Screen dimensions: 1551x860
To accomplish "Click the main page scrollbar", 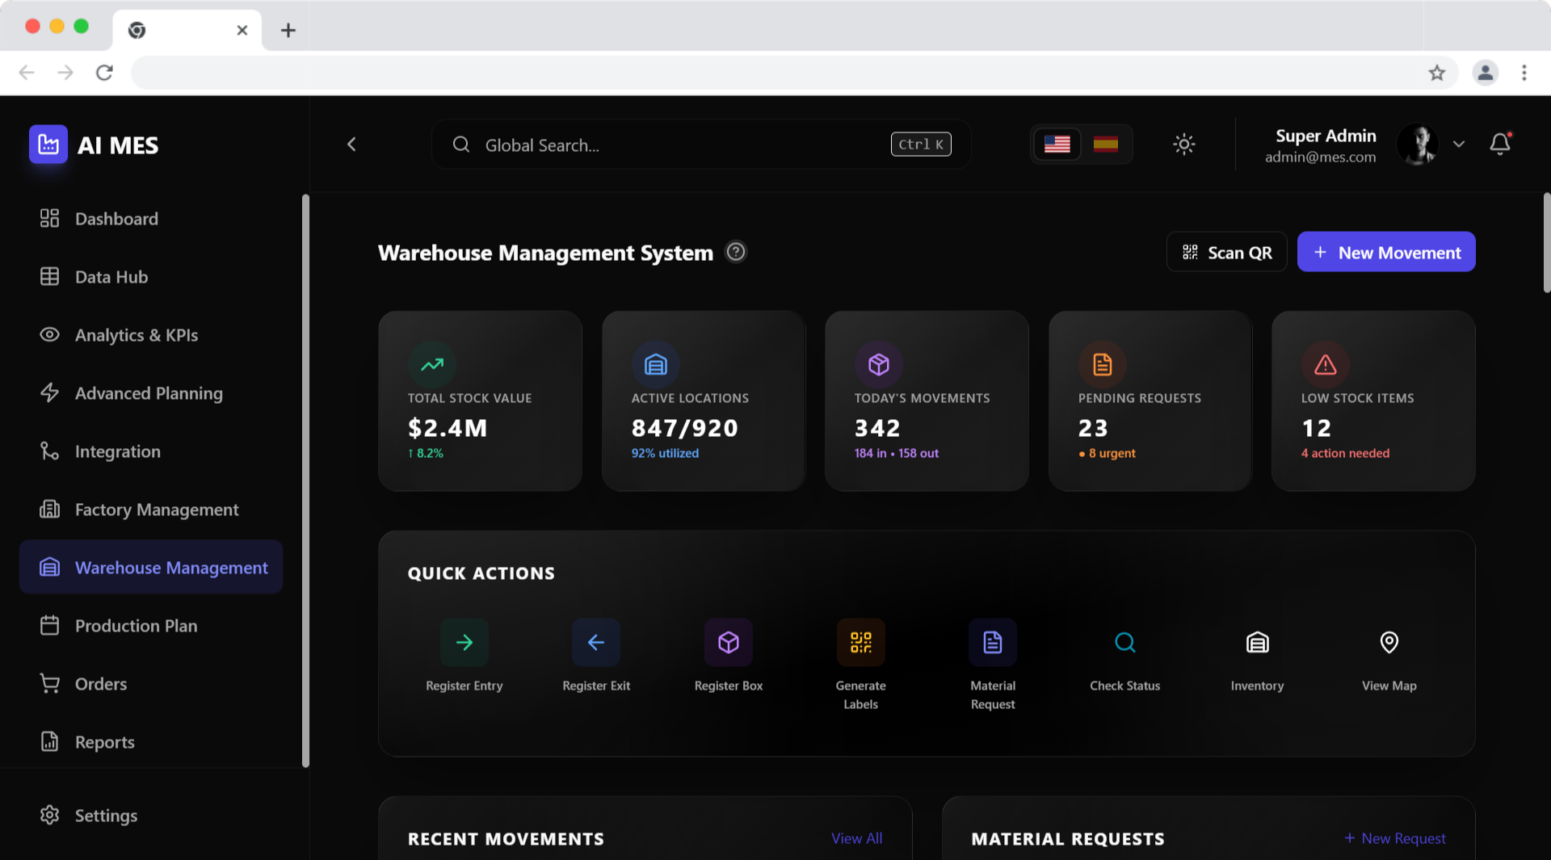I will (x=1546, y=242).
